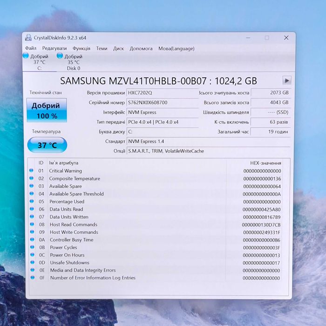Click the Unsafe Shutdowns attribute name

70,263
